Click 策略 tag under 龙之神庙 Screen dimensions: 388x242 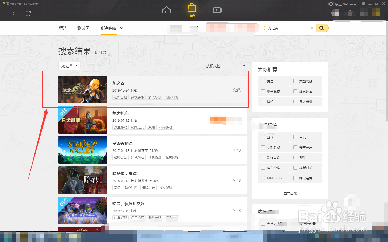152,127
